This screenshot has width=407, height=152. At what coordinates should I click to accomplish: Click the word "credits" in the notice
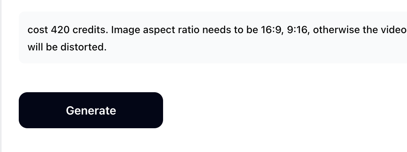[x=90, y=30]
